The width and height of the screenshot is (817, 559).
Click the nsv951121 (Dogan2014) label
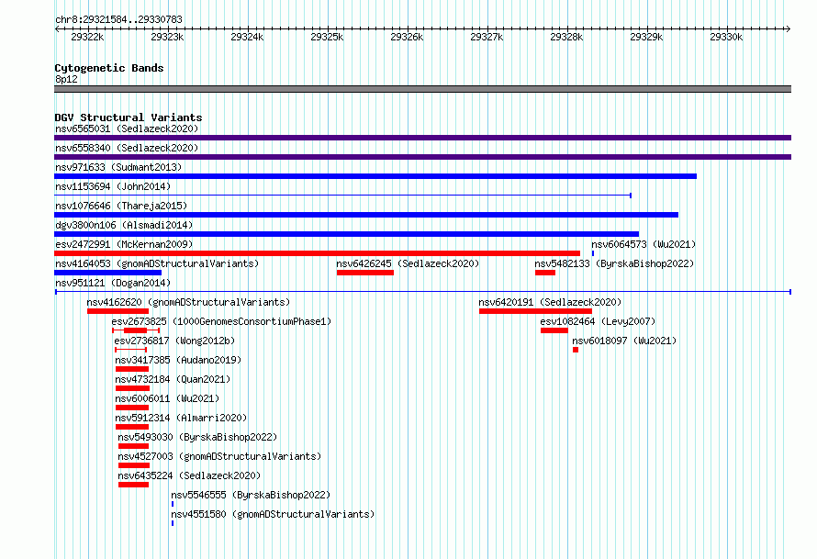click(x=113, y=283)
